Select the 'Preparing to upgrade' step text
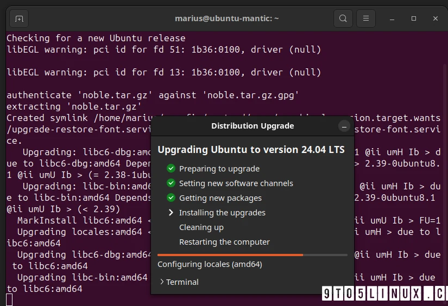Screen dimensions: 448x306 [x=219, y=169]
